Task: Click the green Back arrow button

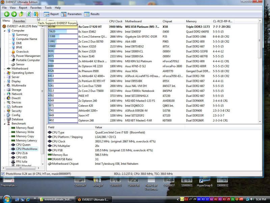Action: point(7,14)
